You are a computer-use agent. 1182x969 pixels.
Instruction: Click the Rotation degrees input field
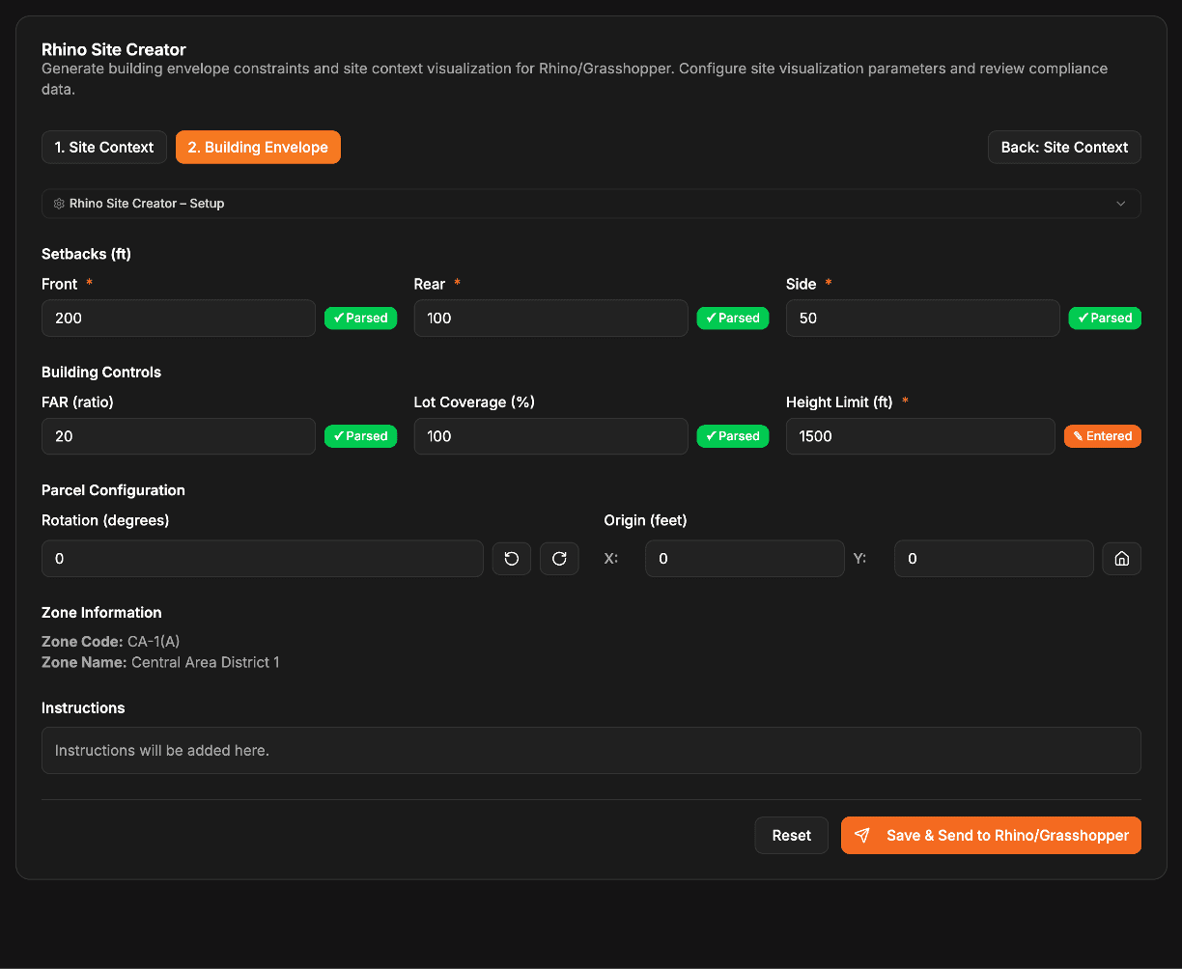point(262,559)
